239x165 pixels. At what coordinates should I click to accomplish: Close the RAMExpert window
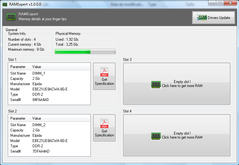(231, 3)
